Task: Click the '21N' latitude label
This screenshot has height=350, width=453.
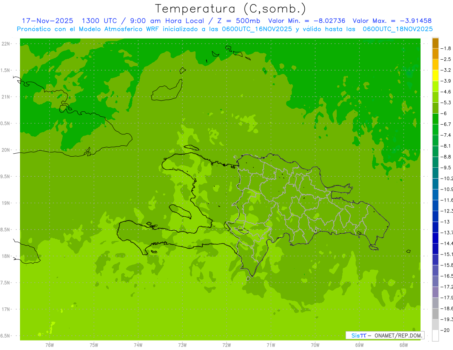Action: point(6,97)
